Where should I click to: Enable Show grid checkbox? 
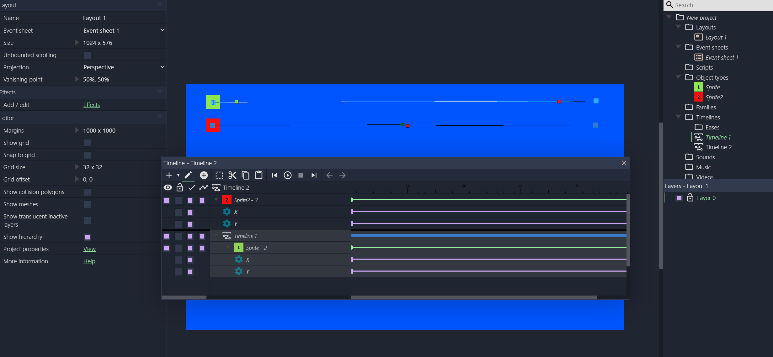(x=88, y=143)
